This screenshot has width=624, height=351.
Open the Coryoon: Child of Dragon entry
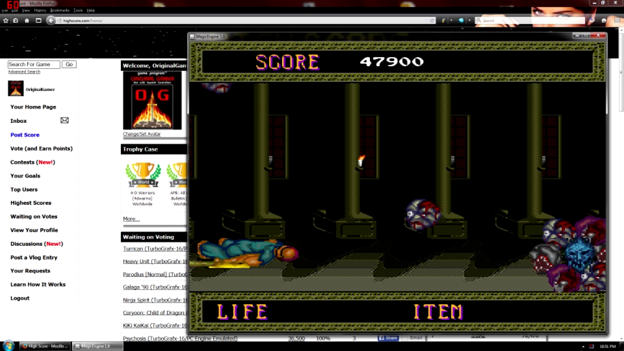pyautogui.click(x=155, y=313)
